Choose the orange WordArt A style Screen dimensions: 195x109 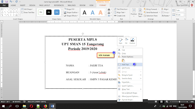[101, 12]
